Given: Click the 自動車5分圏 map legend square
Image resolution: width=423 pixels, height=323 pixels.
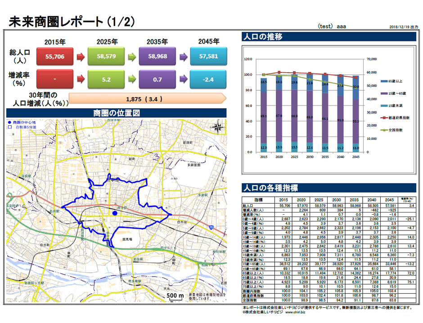Looking at the screenshot, I should click(x=10, y=127).
